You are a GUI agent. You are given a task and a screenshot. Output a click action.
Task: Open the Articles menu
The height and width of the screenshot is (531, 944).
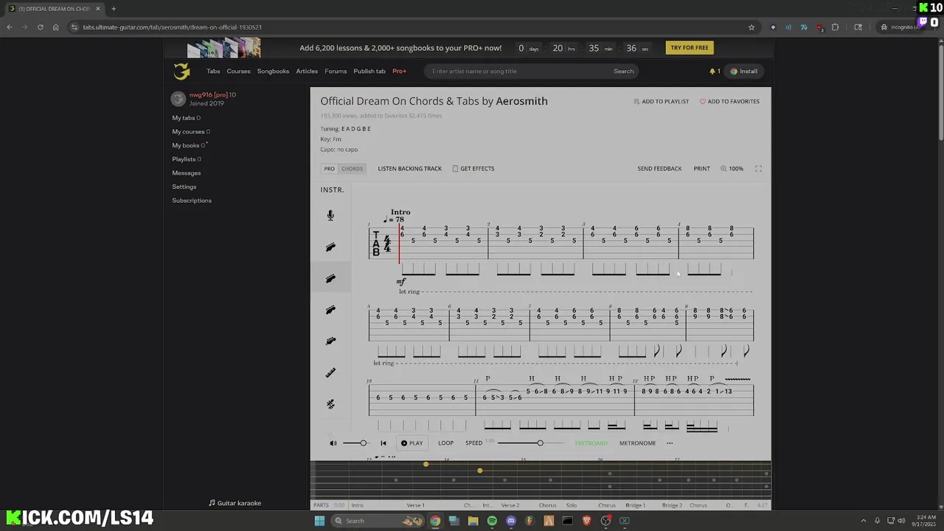coord(307,72)
